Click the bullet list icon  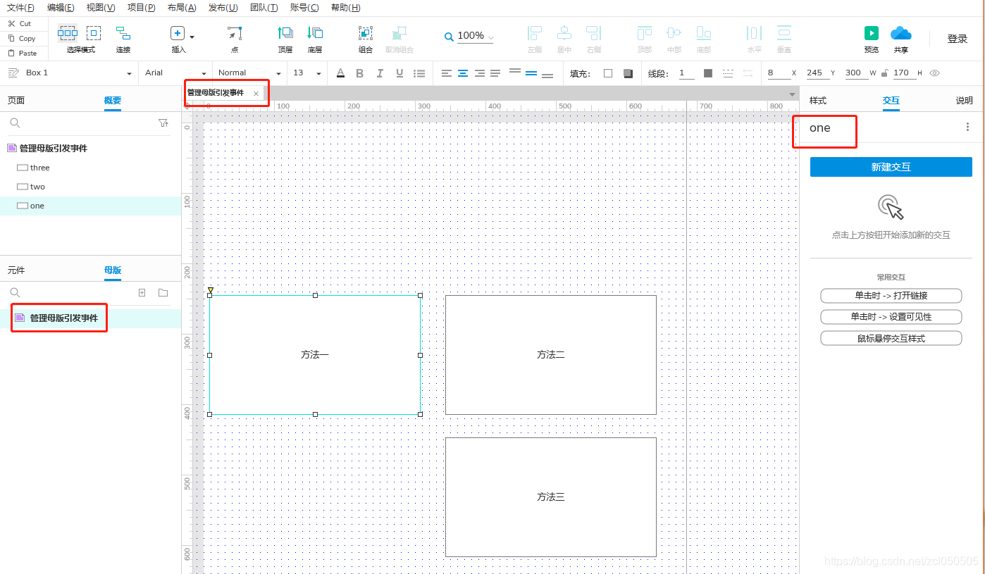coord(419,73)
